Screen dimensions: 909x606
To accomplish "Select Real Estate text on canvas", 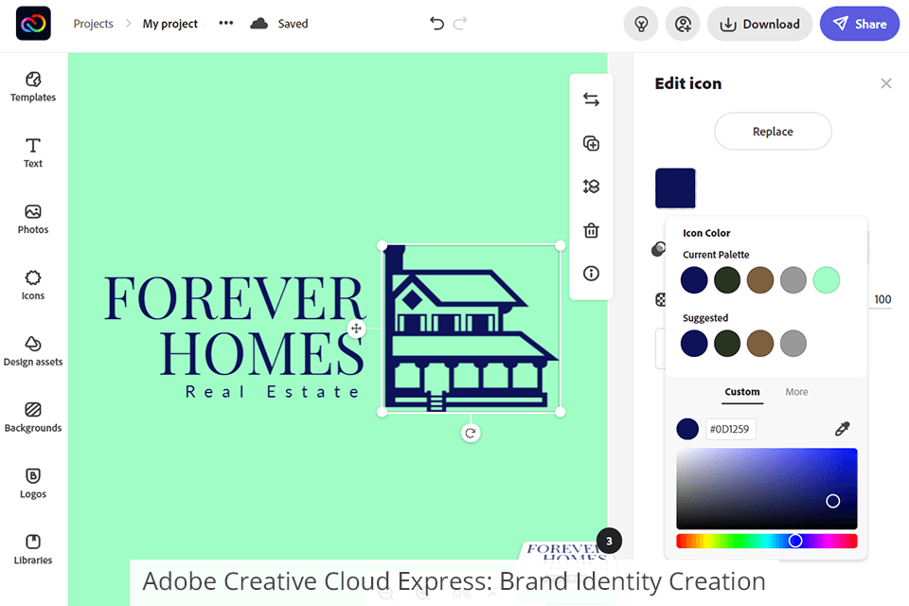I will click(273, 391).
